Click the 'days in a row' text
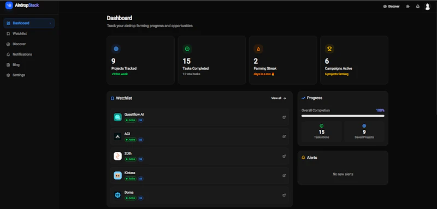Viewport: 437px width, 209px height. tap(262, 74)
